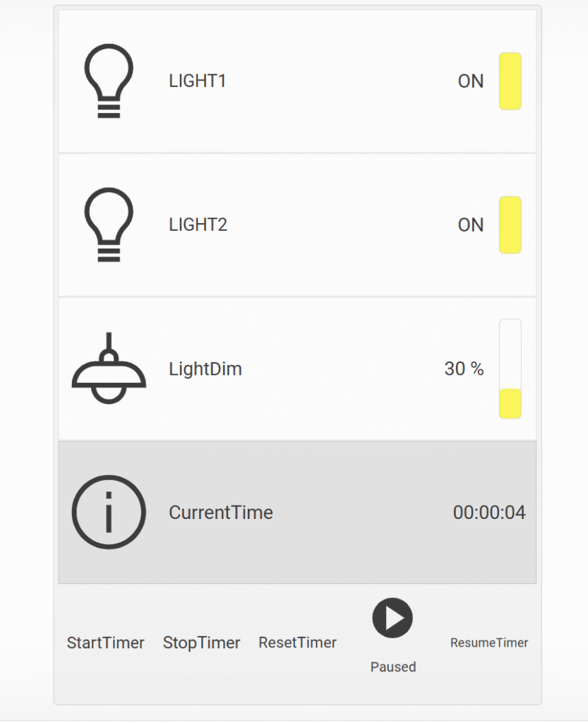Screen dimensions: 588x723
Task: Set the LightDim brightness slider bar
Action: 510,369
